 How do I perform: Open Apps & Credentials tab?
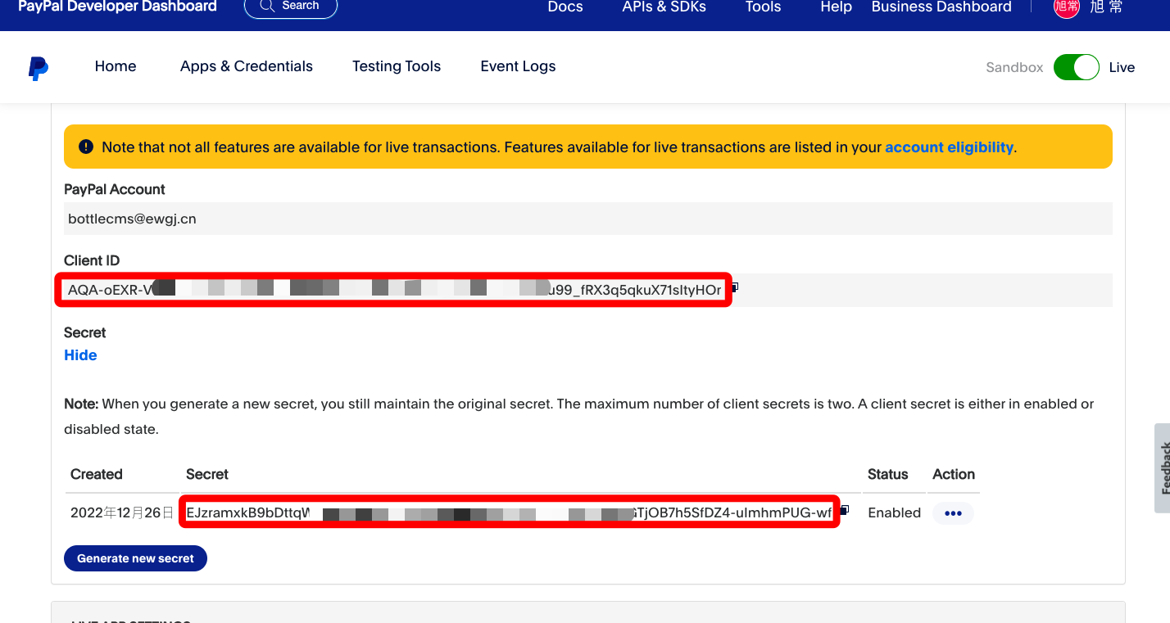pyautogui.click(x=247, y=67)
